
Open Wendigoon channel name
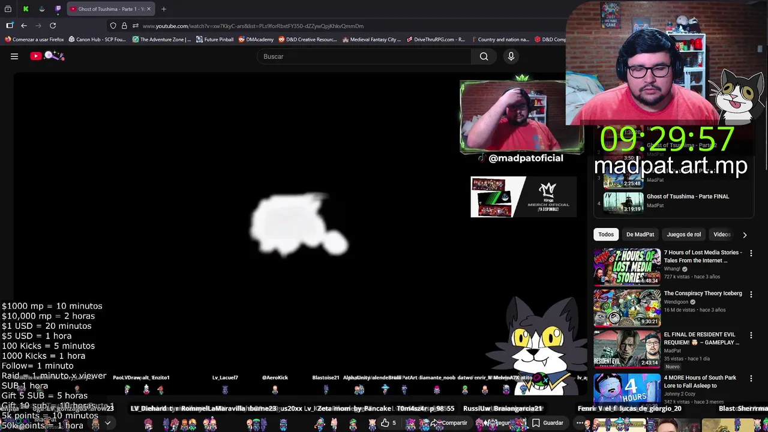(x=677, y=302)
